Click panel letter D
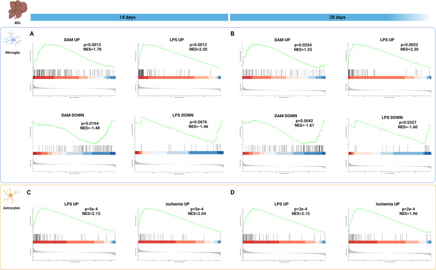Image resolution: width=436 pixels, height=270 pixels. pyautogui.click(x=232, y=192)
